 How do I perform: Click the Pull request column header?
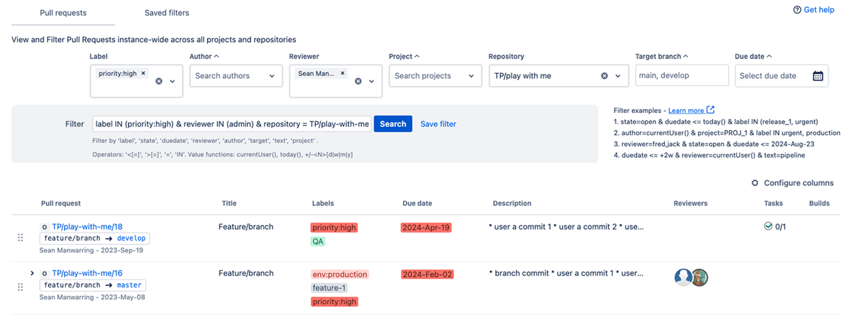coord(61,203)
